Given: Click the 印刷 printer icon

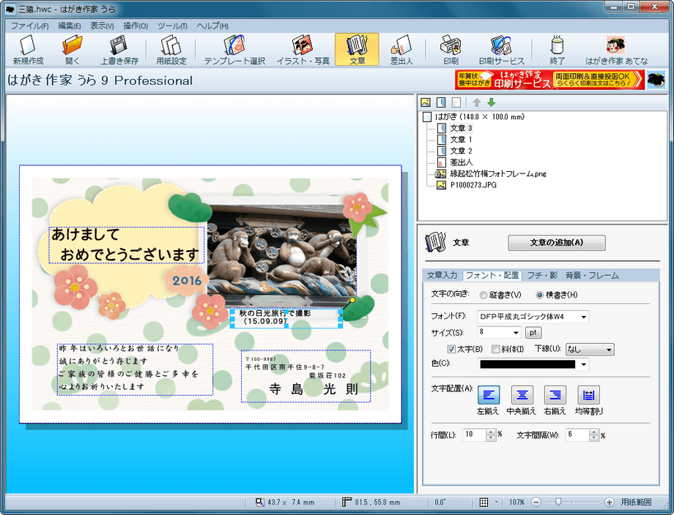Looking at the screenshot, I should (x=451, y=49).
